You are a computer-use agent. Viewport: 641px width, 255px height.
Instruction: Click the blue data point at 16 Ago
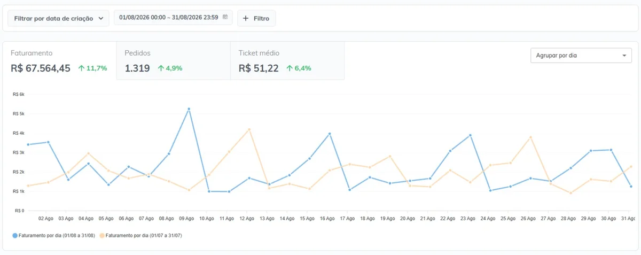click(x=330, y=134)
